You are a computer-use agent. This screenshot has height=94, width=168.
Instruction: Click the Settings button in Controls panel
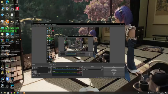coord(114,74)
